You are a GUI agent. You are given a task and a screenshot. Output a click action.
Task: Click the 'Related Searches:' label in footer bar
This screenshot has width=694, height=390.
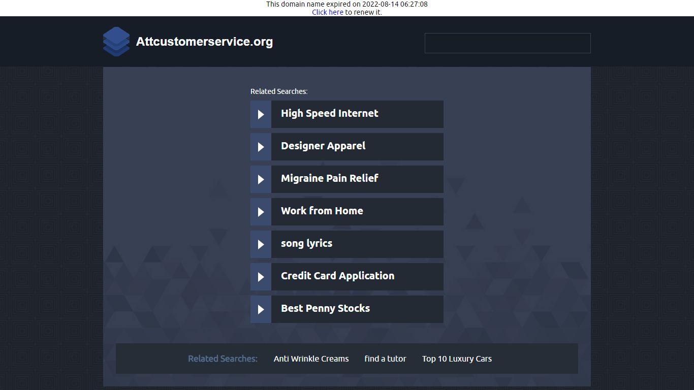coord(223,359)
